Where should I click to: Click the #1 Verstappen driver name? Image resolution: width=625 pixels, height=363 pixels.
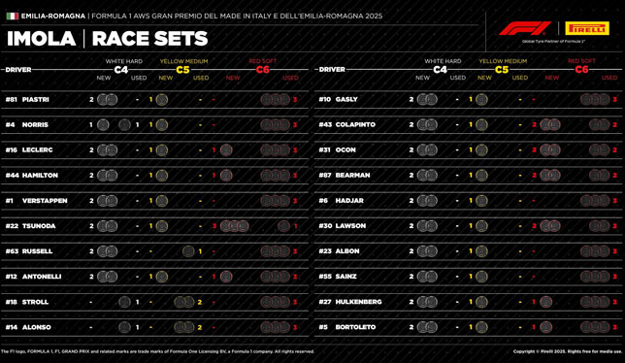36,201
